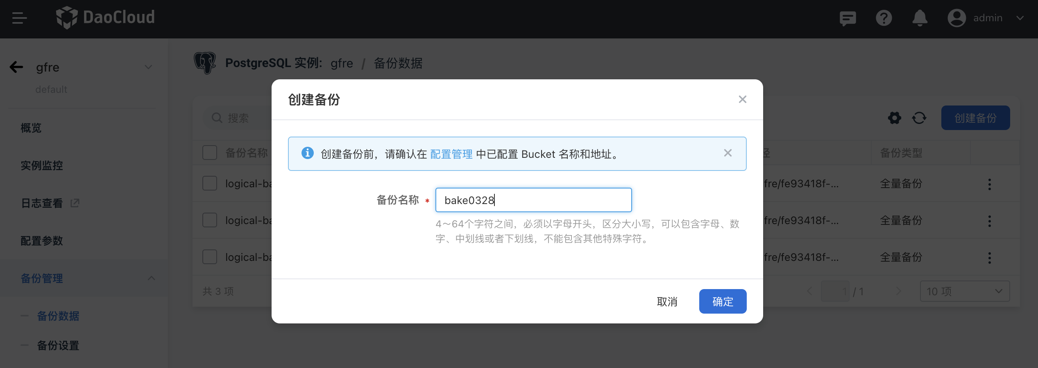Click the 备份名称 input containing bake0328
Screen dimensions: 1038x368
pyautogui.click(x=533, y=200)
